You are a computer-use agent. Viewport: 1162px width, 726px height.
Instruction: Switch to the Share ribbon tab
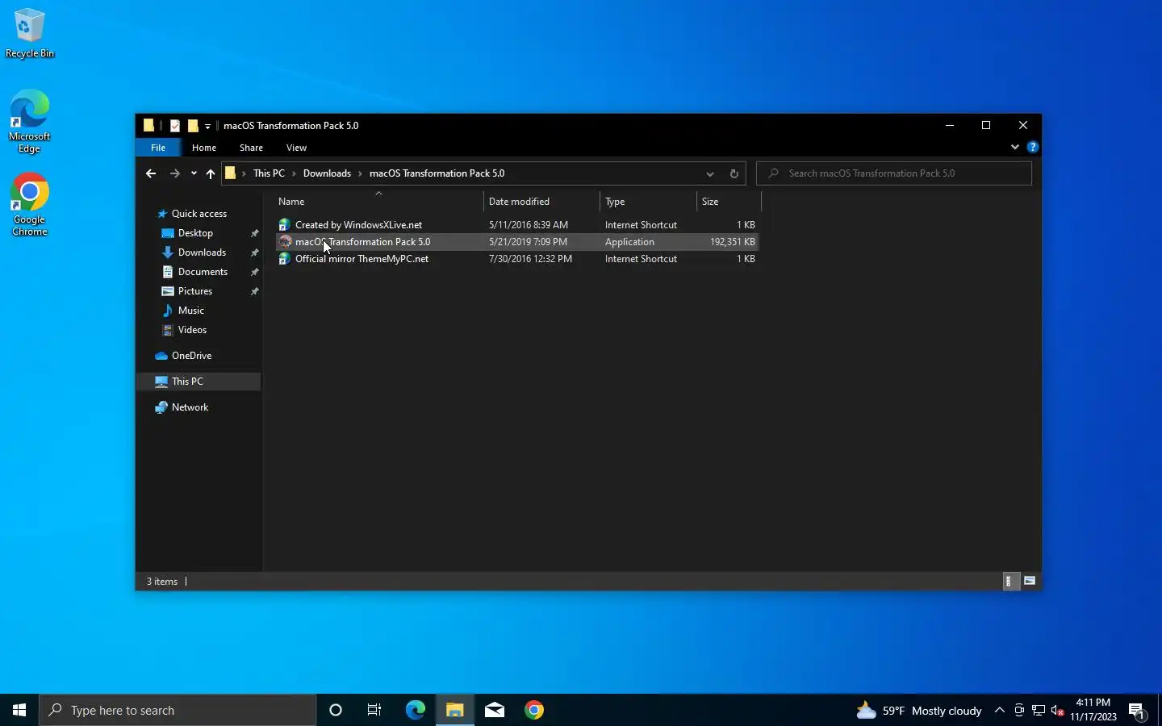point(251,148)
